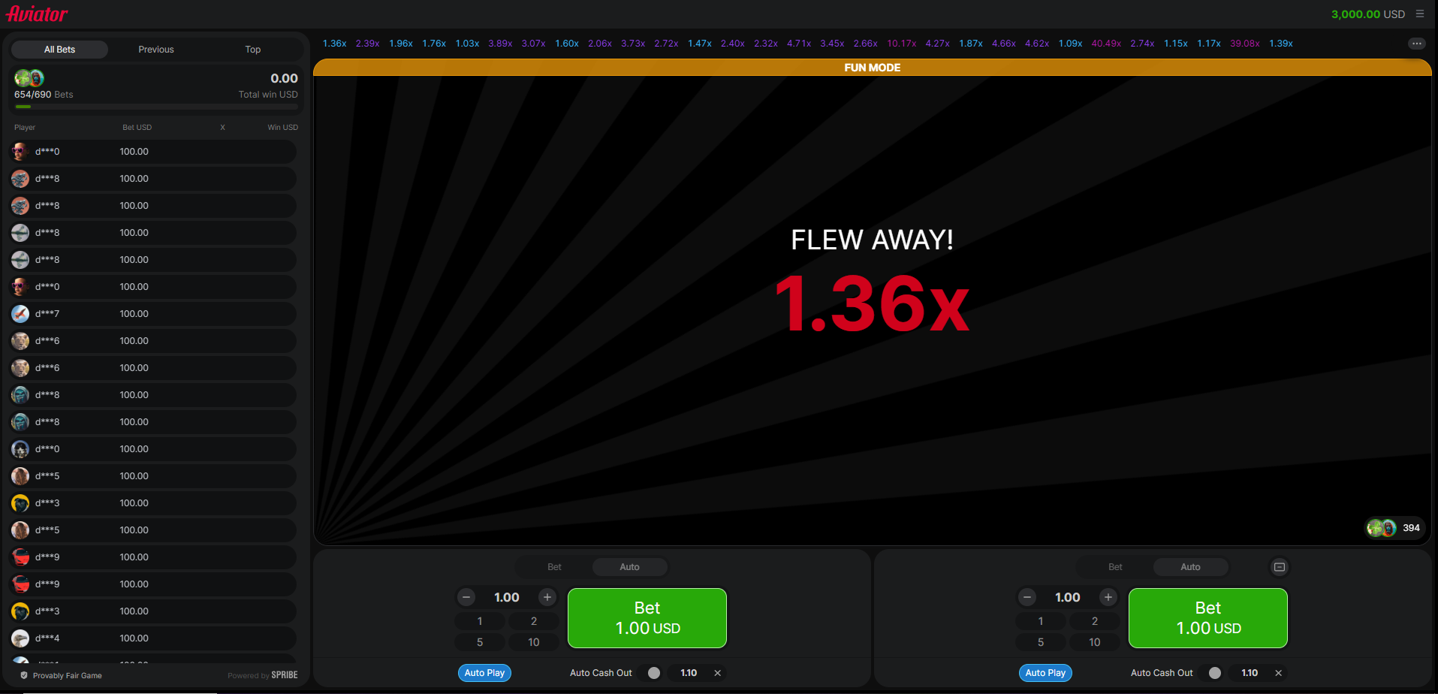
Task: Decrease right bet amount with minus icon
Action: click(1027, 597)
